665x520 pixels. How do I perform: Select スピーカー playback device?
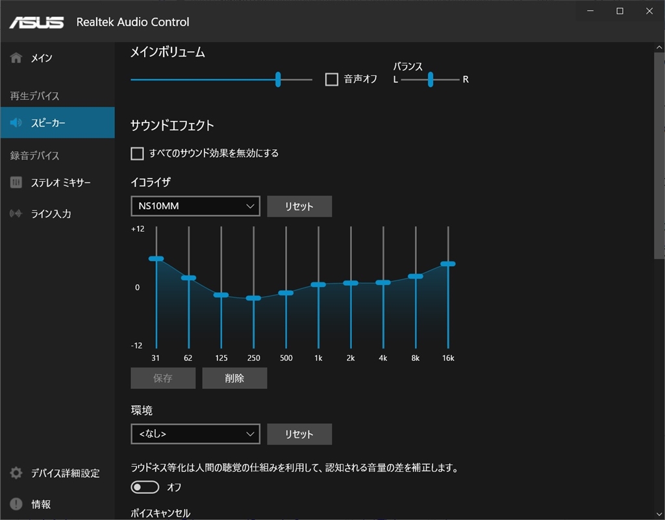click(x=57, y=123)
